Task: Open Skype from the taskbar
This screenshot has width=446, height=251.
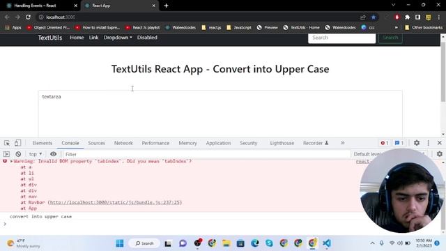Action: (x=269, y=243)
